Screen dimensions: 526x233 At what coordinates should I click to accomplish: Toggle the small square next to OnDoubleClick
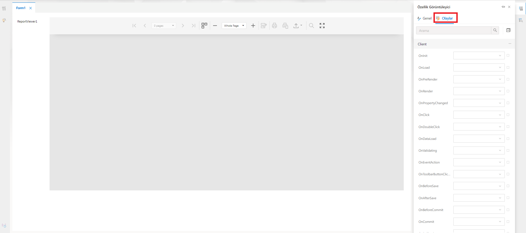(508, 127)
